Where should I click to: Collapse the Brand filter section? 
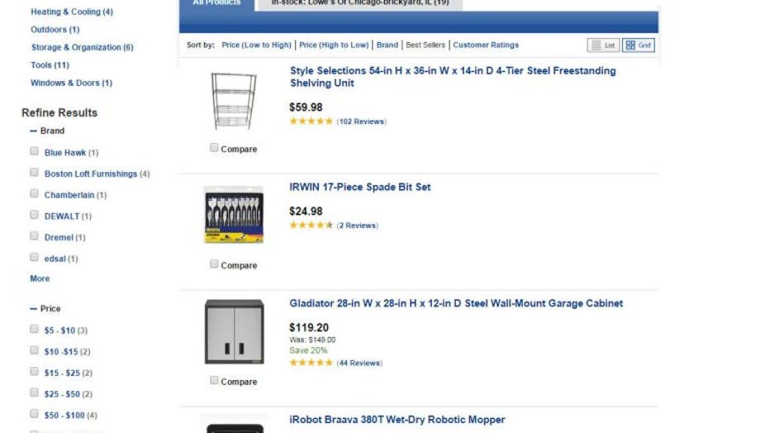(x=34, y=131)
